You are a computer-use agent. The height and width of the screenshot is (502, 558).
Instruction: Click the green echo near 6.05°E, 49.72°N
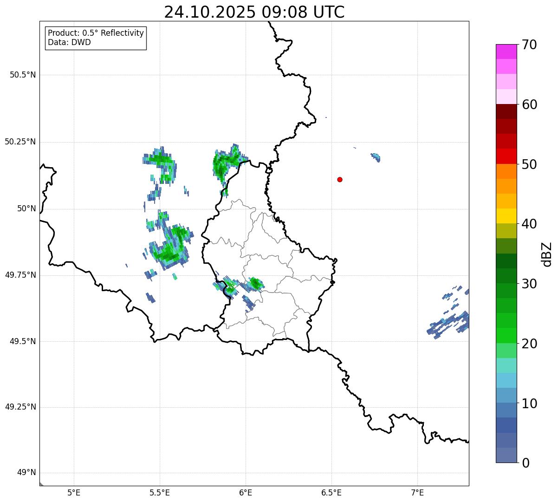[x=254, y=283]
